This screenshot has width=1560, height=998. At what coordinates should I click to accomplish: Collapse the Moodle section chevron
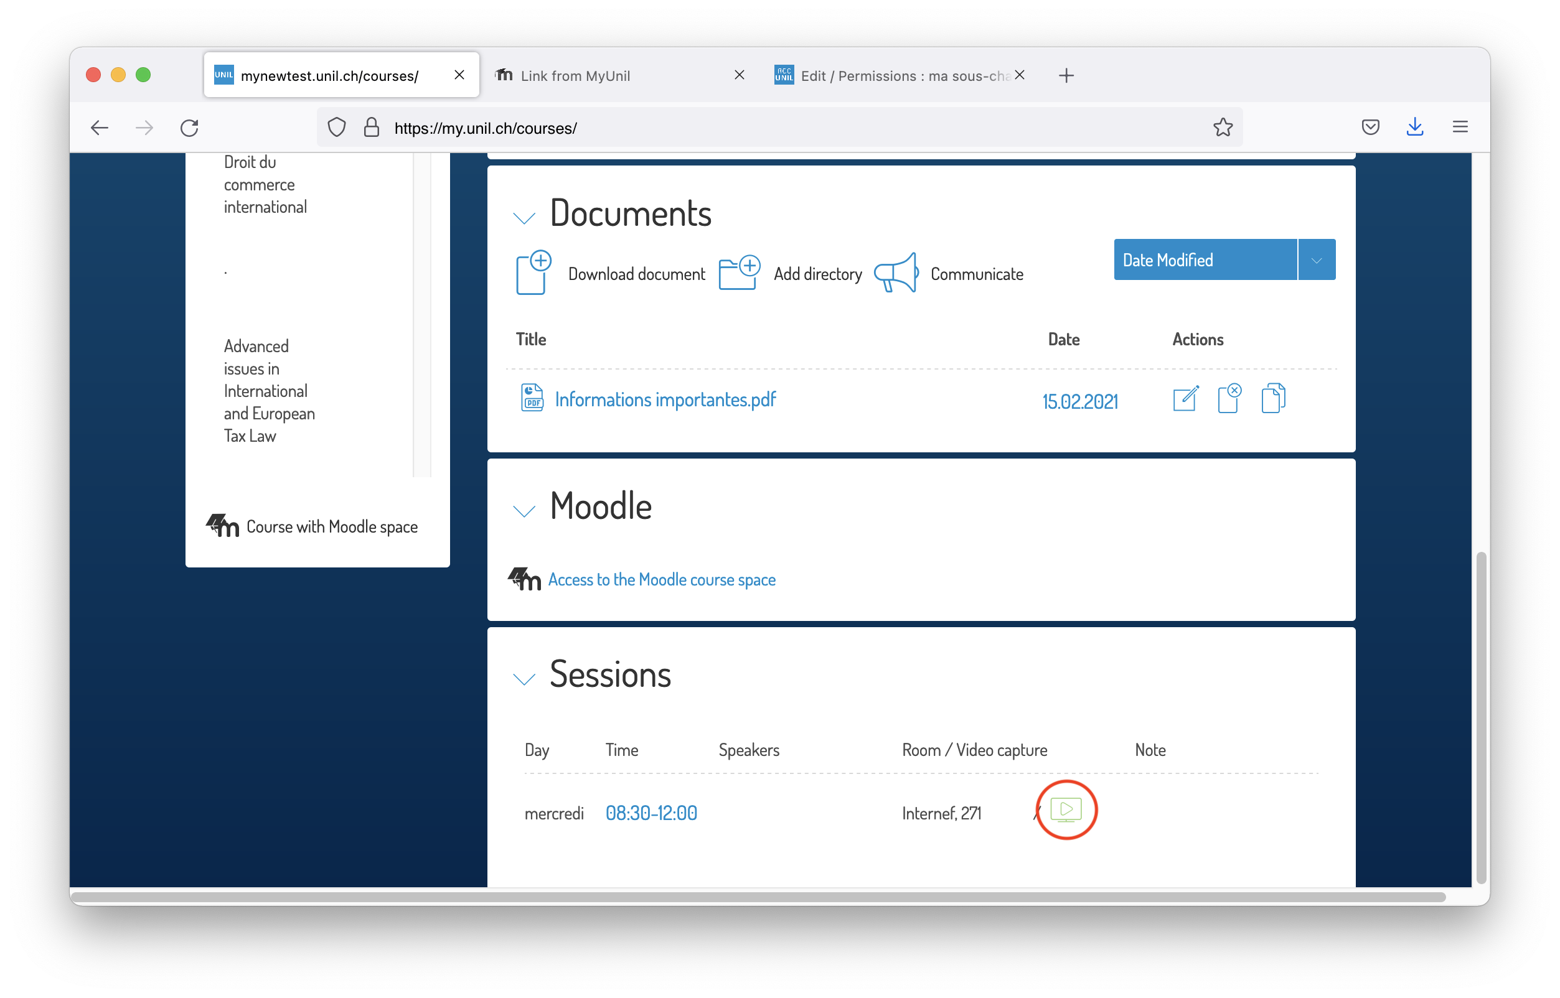pos(524,511)
